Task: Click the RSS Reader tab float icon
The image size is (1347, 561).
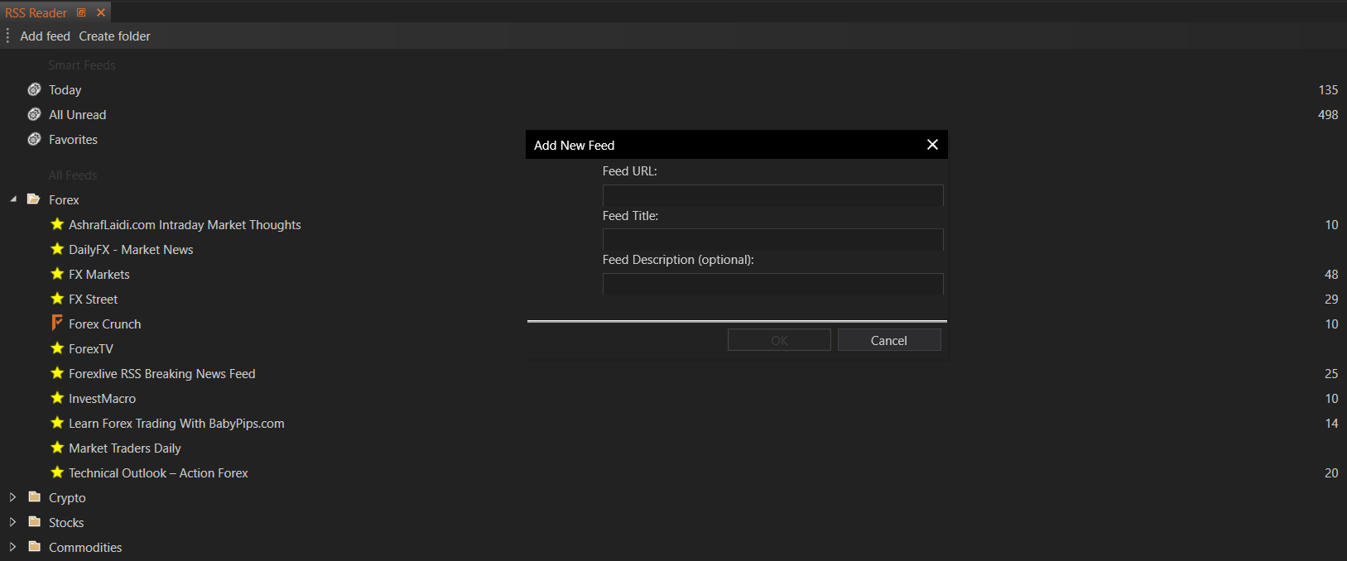Action: [81, 12]
